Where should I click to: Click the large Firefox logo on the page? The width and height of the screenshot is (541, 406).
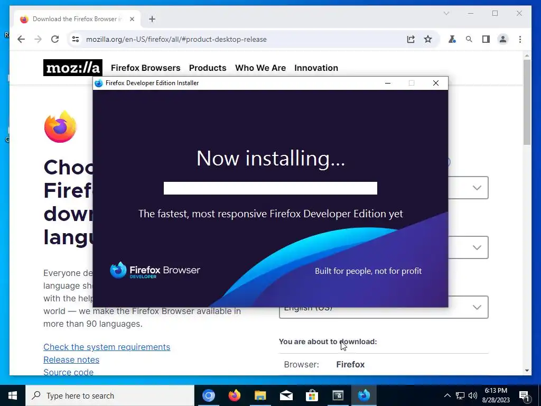(60, 127)
